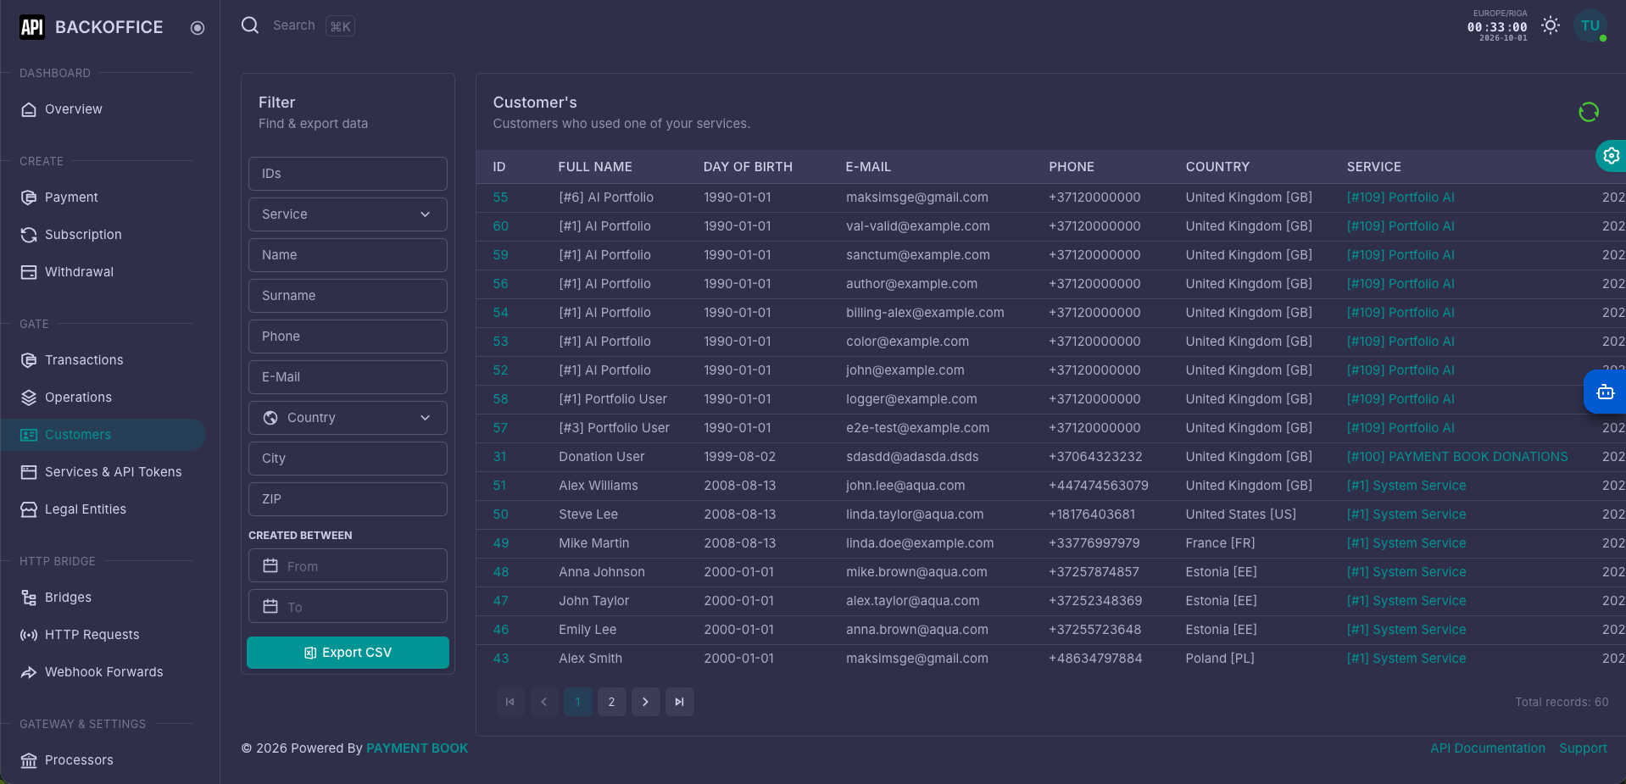Click the Payment sidebar icon
The height and width of the screenshot is (784, 1626).
[29, 197]
